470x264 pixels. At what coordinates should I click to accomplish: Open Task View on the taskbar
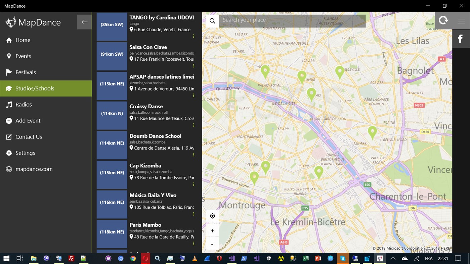(x=19, y=258)
